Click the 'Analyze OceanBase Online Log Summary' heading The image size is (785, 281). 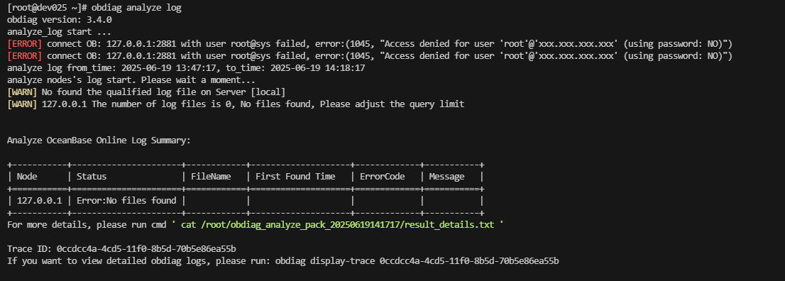coord(99,140)
